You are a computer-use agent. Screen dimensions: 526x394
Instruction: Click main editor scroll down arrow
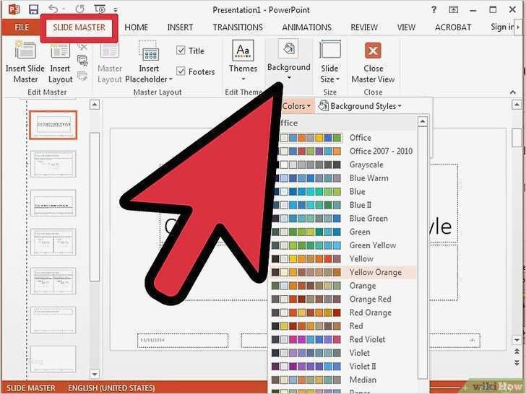coord(517,340)
